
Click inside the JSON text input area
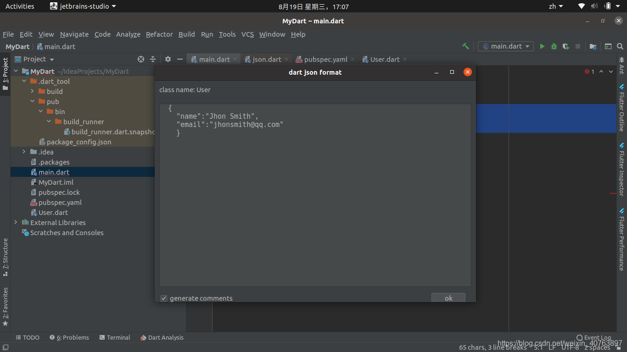coord(315,195)
